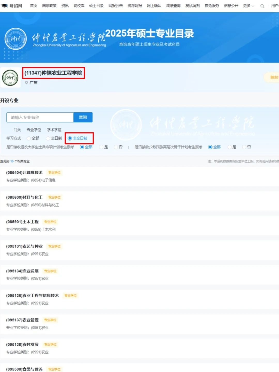Open 资讯 navigation item

pyautogui.click(x=65, y=6)
